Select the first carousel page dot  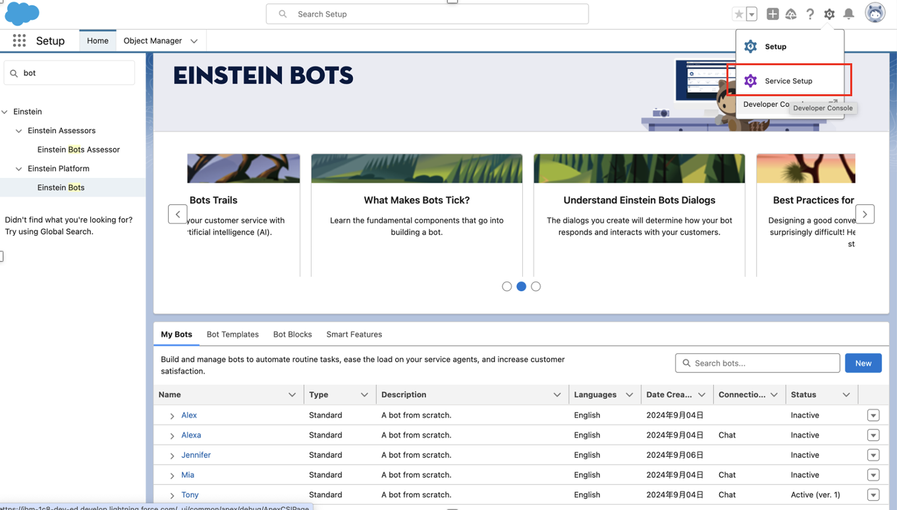click(506, 287)
